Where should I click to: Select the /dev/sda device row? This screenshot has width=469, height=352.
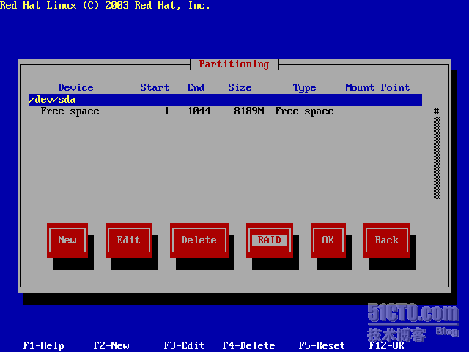(x=226, y=100)
